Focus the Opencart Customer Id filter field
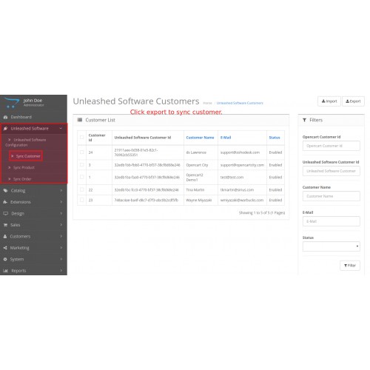The image size is (370, 370). pyautogui.click(x=331, y=146)
